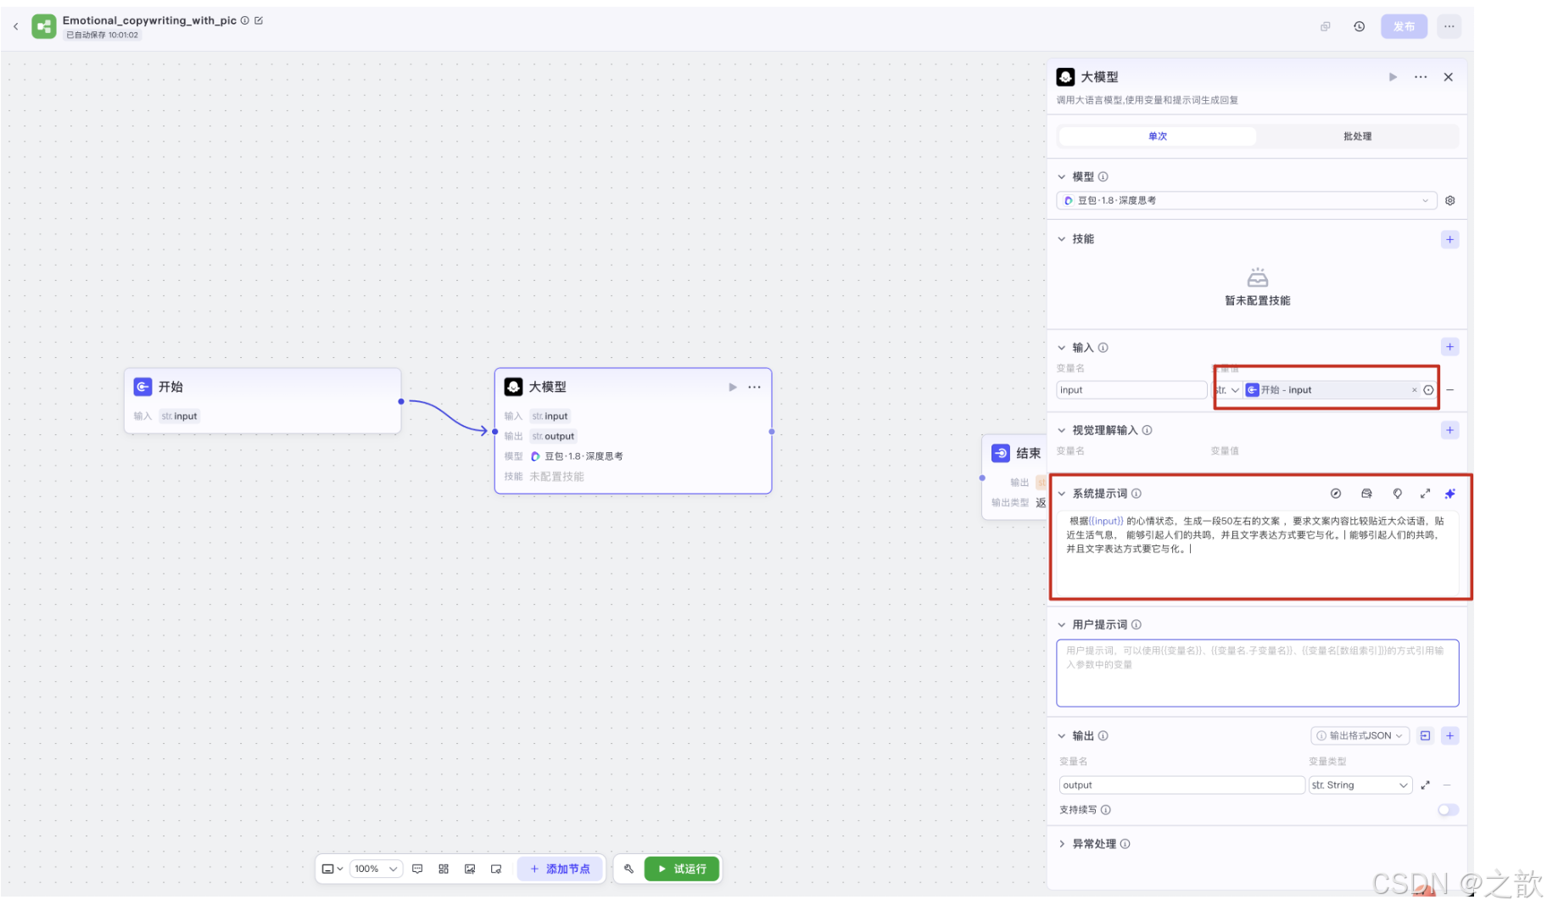Open model settings gear icon

[1450, 200]
